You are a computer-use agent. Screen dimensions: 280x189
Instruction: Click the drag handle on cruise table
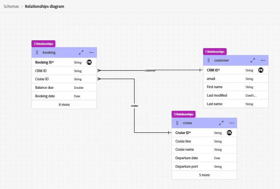click(x=177, y=123)
